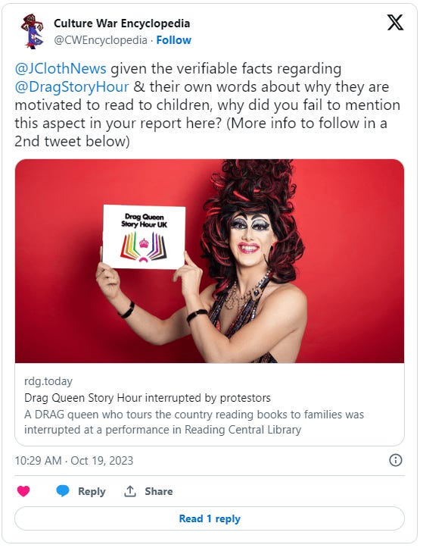Click the blue reply speech bubble icon

click(63, 491)
